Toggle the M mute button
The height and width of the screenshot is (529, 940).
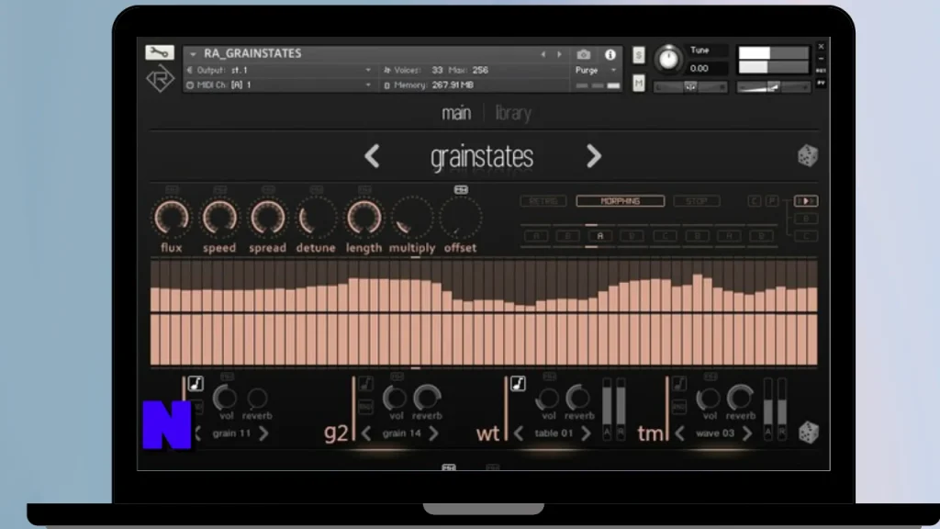click(639, 84)
